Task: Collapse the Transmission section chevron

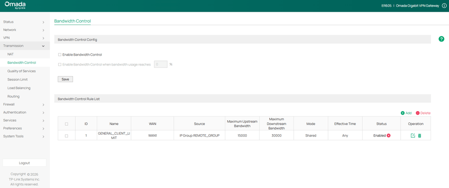Action: click(x=43, y=46)
